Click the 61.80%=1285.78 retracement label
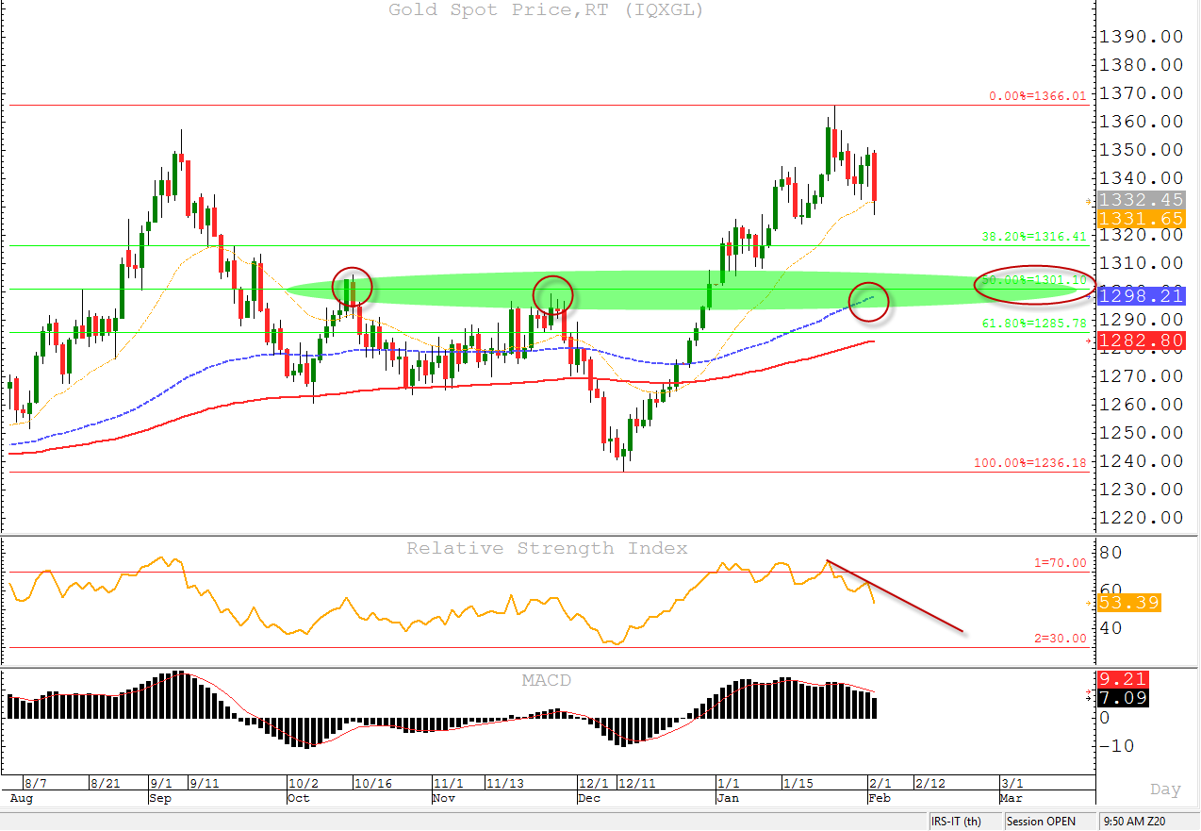The width and height of the screenshot is (1201, 831). tap(1034, 324)
